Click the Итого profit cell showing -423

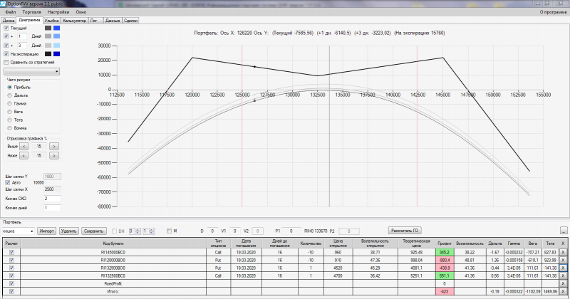pos(444,291)
